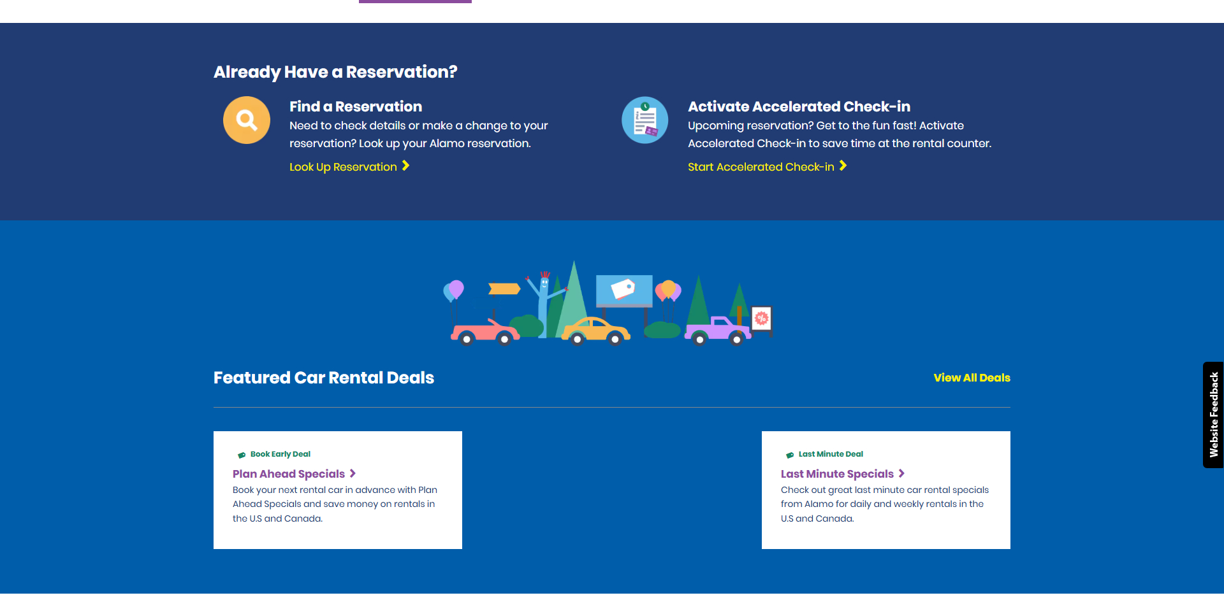Click the blue clipboard check-in icon
1224x607 pixels.
[x=645, y=120]
